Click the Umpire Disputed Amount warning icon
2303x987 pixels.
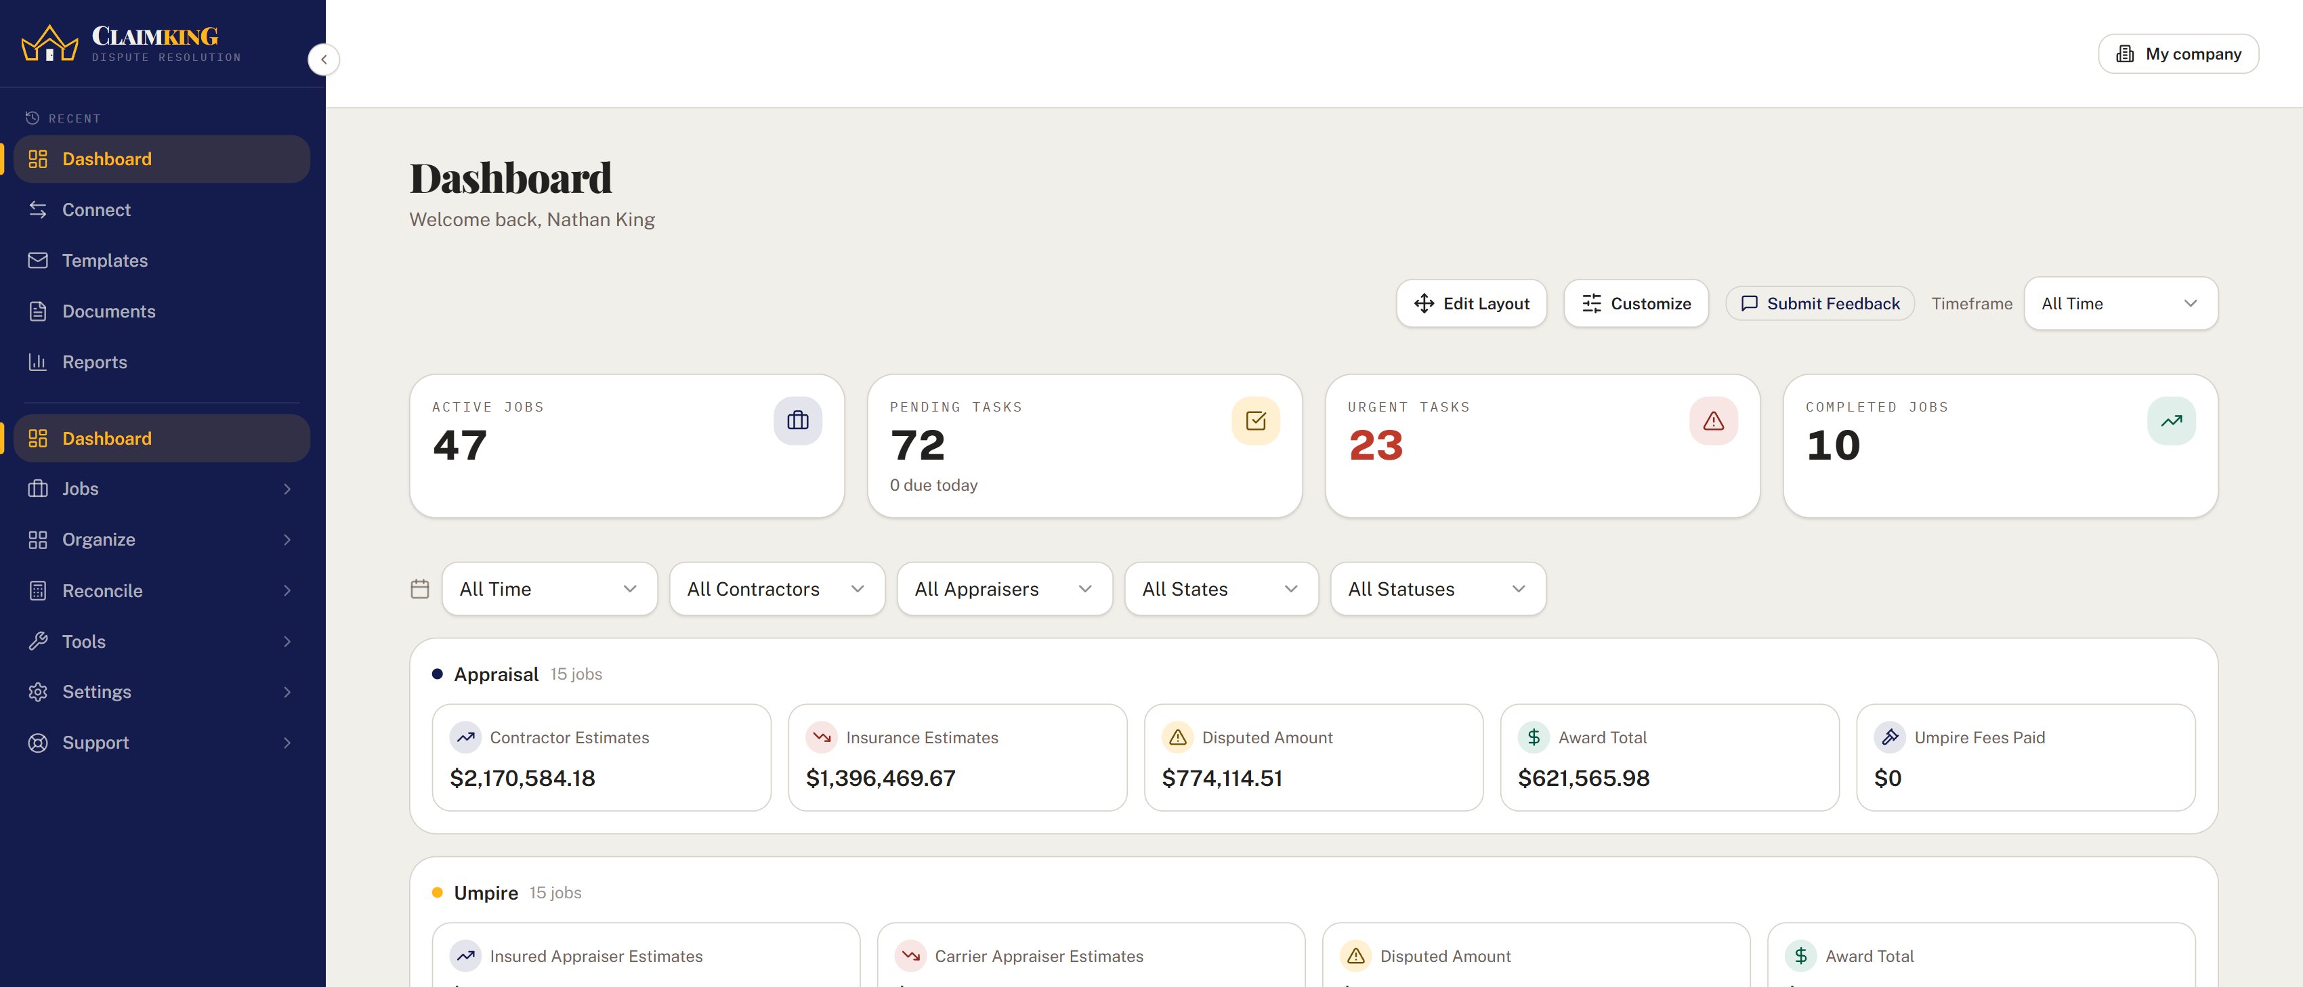pos(1356,956)
